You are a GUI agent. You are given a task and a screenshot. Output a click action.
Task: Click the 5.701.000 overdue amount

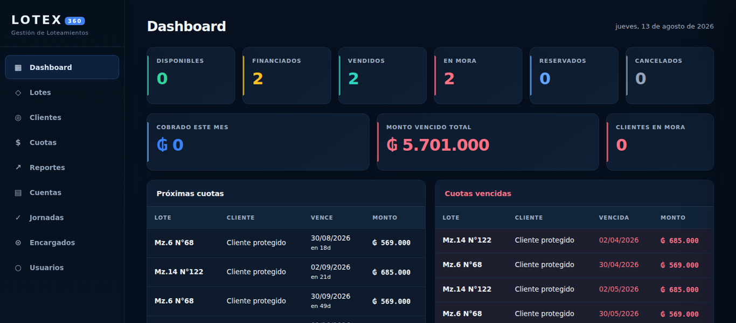(438, 145)
